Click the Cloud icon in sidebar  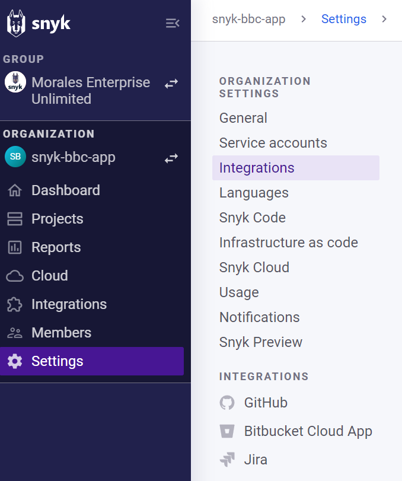tap(15, 276)
